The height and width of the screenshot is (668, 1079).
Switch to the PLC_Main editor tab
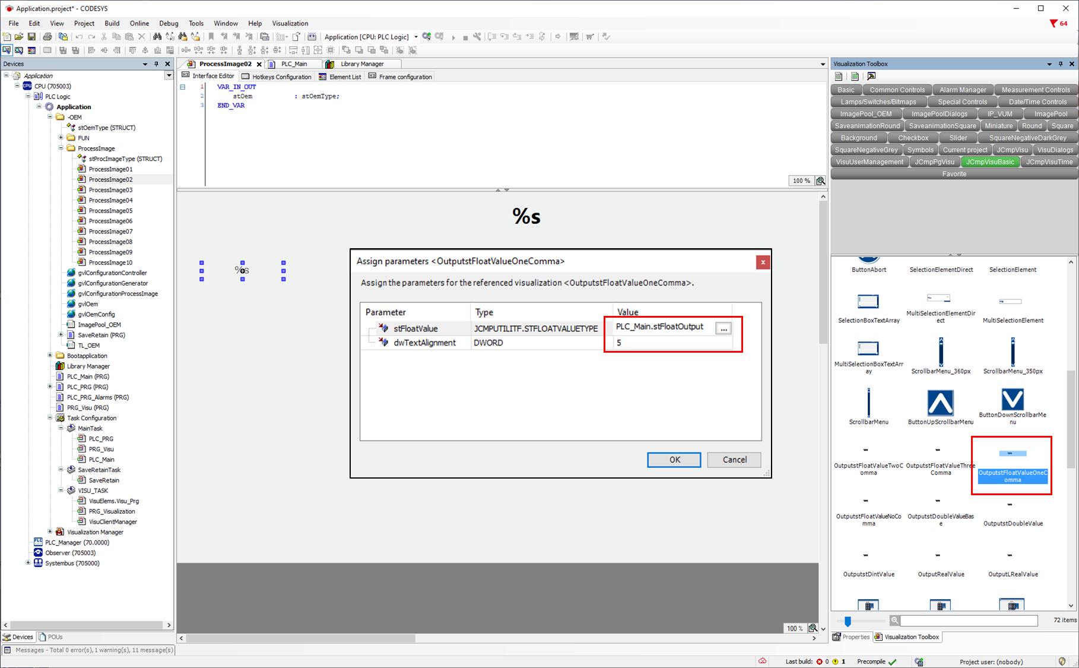pos(294,64)
